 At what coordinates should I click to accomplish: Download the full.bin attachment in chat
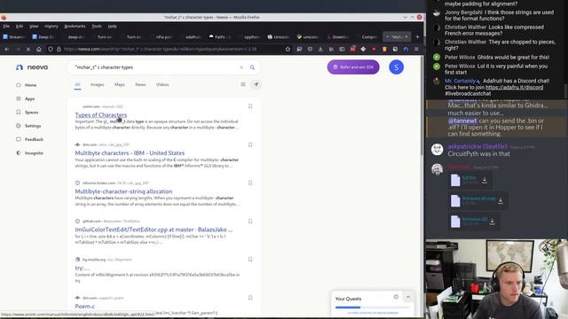point(485,180)
